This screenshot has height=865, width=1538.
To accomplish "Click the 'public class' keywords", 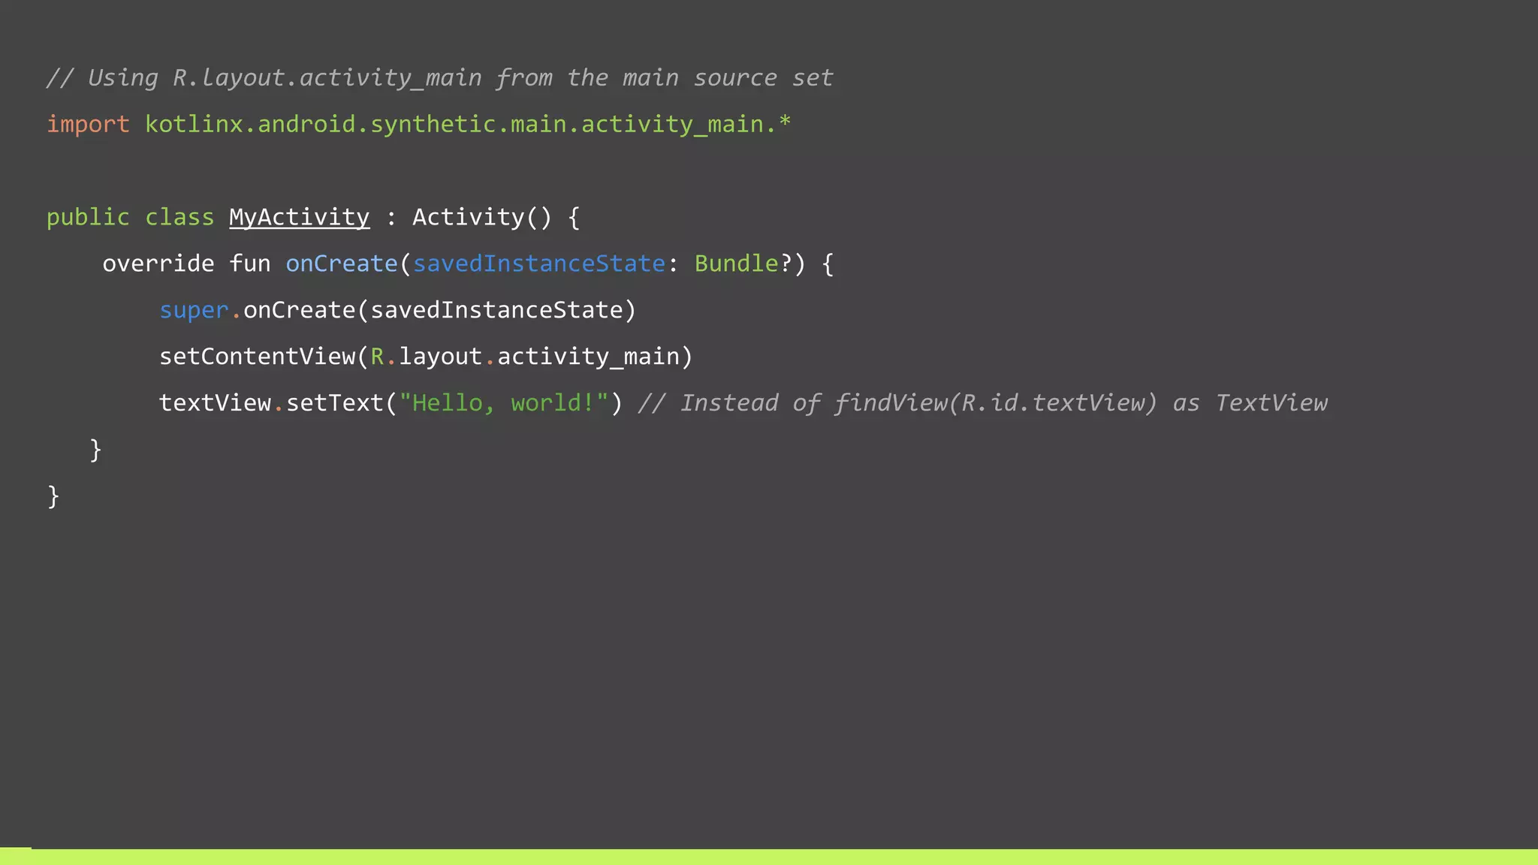I will [131, 218].
